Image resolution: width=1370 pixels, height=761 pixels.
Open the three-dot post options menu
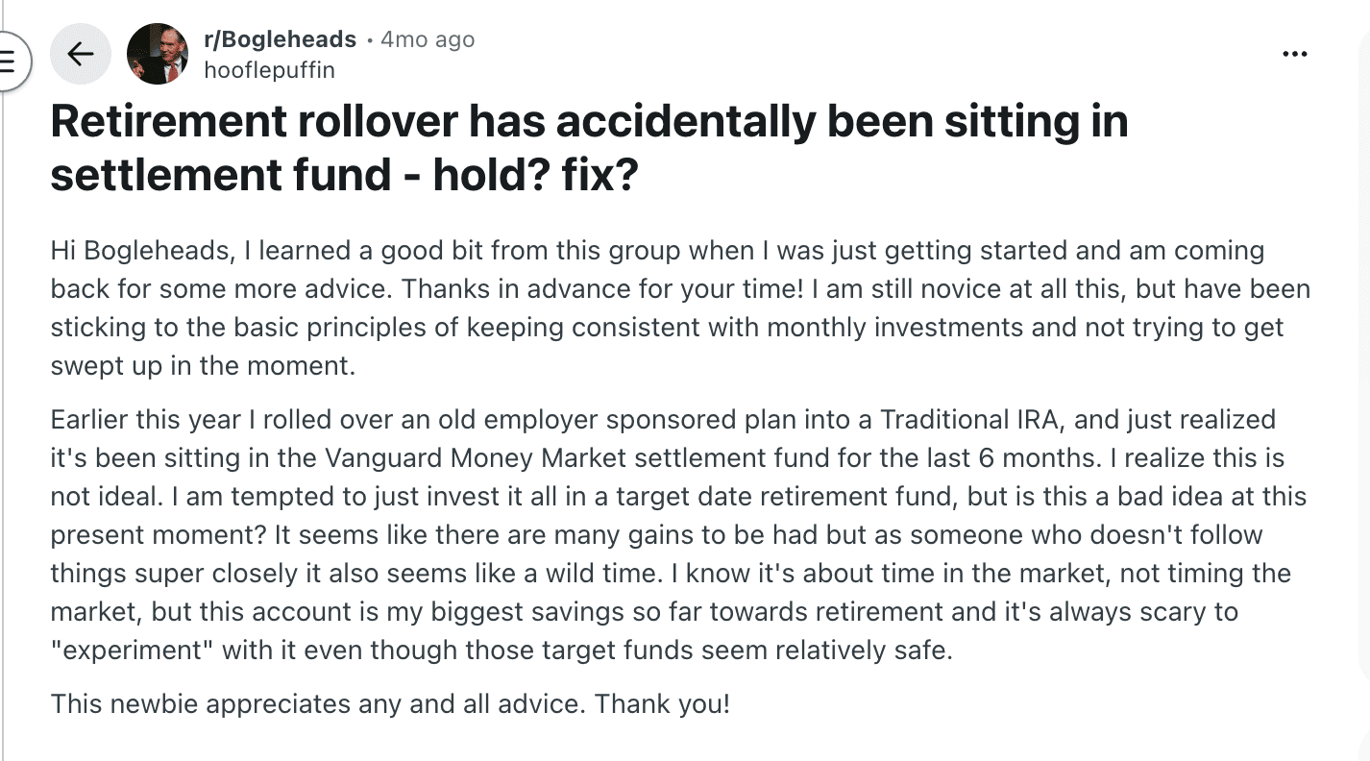tap(1295, 55)
